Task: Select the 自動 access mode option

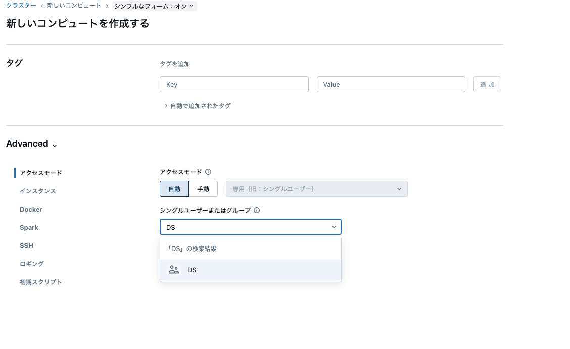Action: [174, 188]
